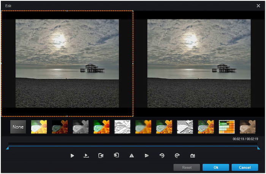Click the play icon with underline bar
Screen dimensions: 266x174
(86, 156)
